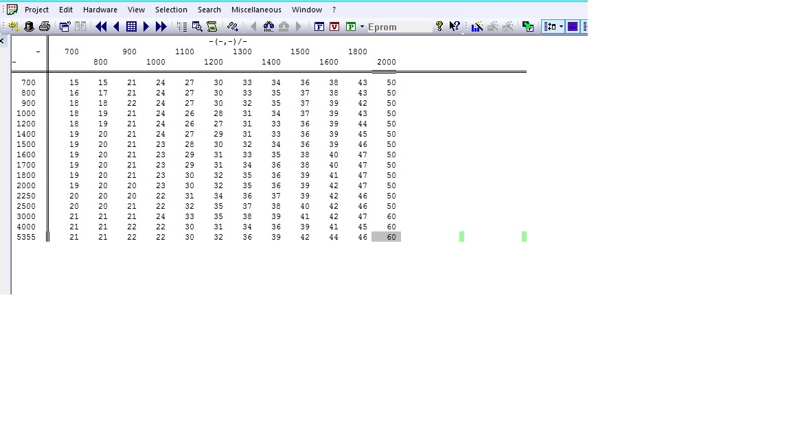
Task: Click the cascading windows toolbar icon
Action: tap(65, 27)
